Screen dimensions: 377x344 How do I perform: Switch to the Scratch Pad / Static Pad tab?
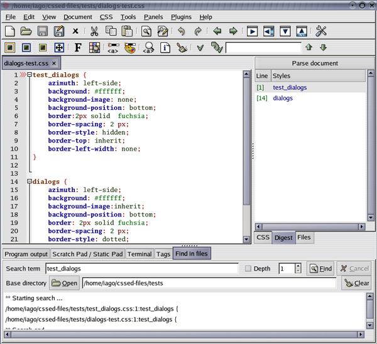click(87, 254)
